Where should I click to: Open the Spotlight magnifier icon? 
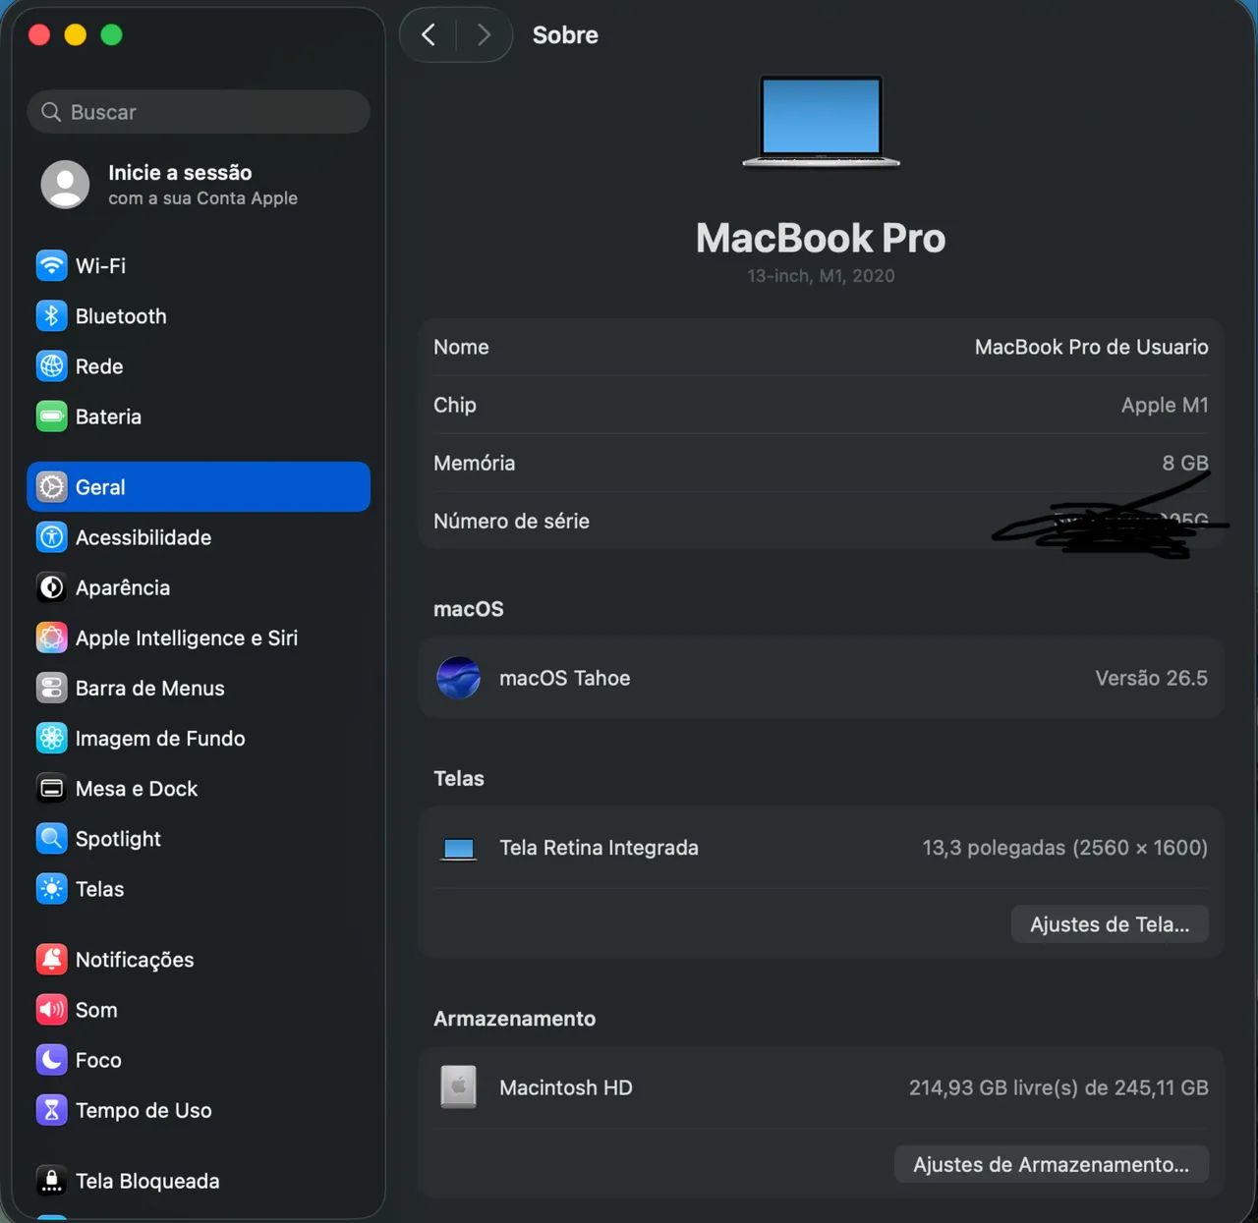52,838
